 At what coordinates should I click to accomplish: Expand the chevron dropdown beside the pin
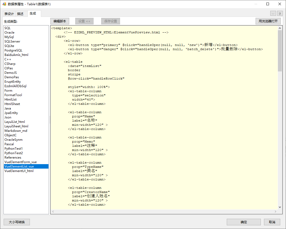click(x=273, y=14)
